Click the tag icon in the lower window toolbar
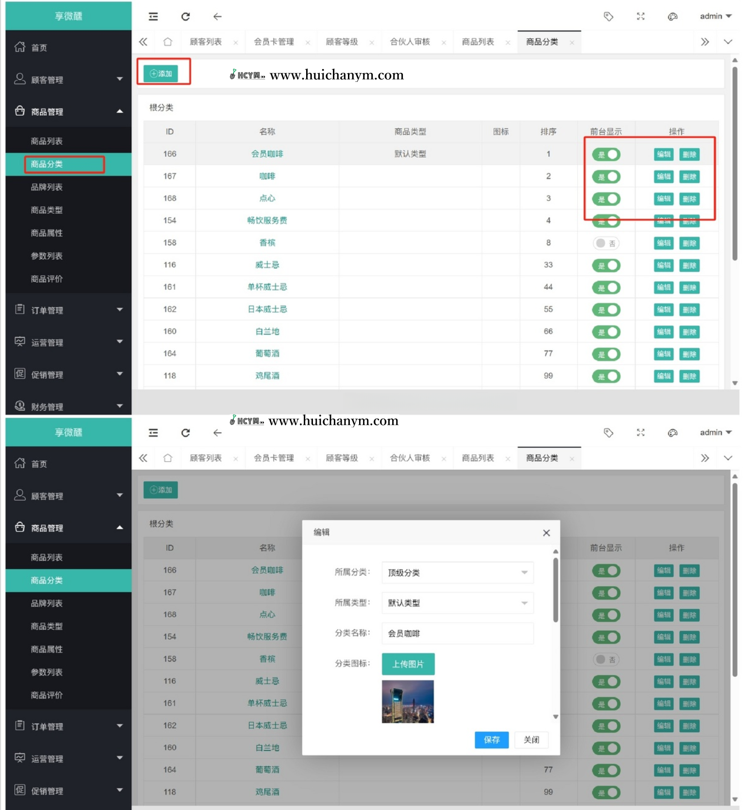 coord(608,433)
